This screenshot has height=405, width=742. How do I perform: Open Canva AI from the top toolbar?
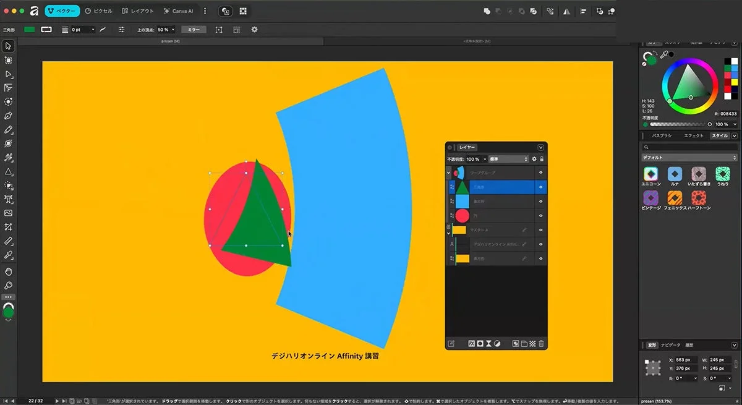click(179, 11)
